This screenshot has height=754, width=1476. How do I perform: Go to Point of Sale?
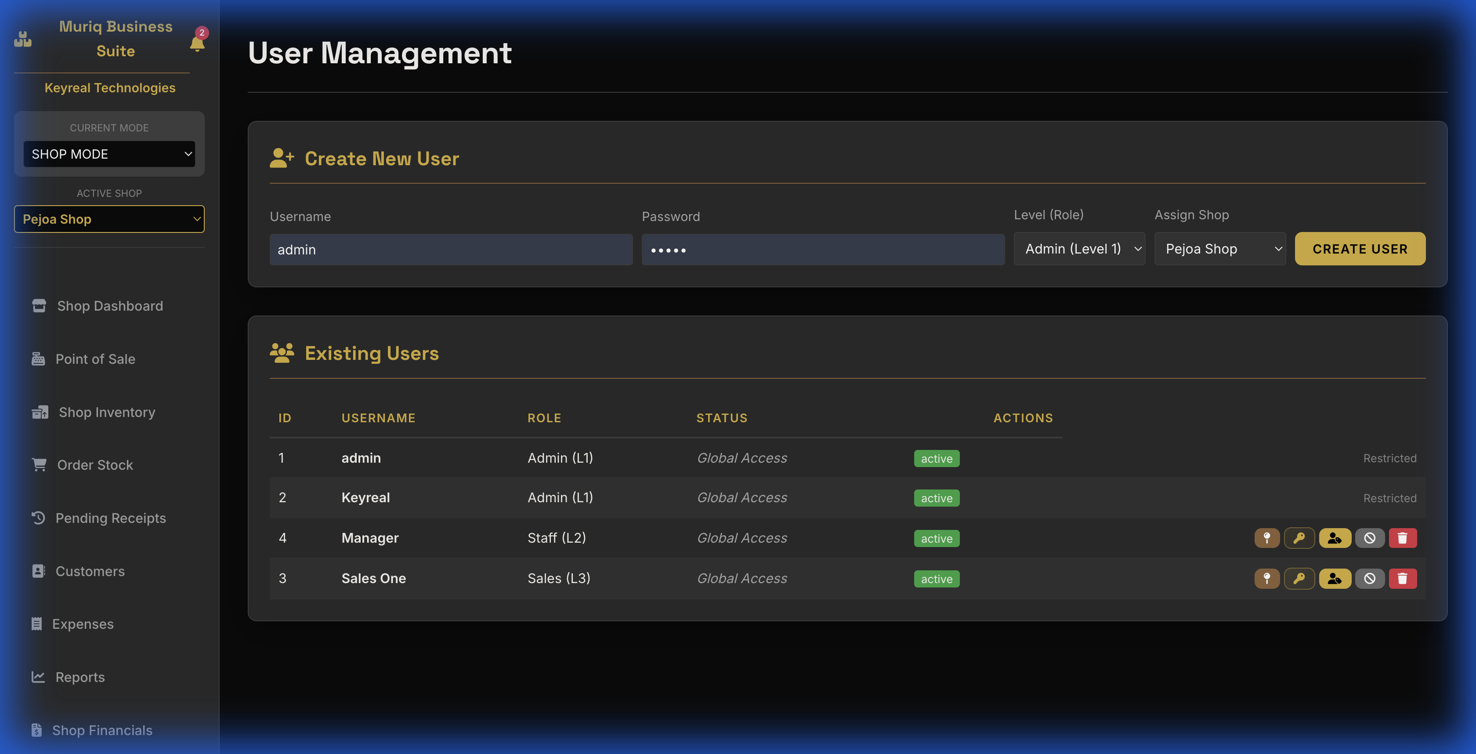95,359
